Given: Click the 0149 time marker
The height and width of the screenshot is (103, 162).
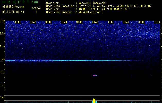Looking at the screenshot, I should point(141,22).
